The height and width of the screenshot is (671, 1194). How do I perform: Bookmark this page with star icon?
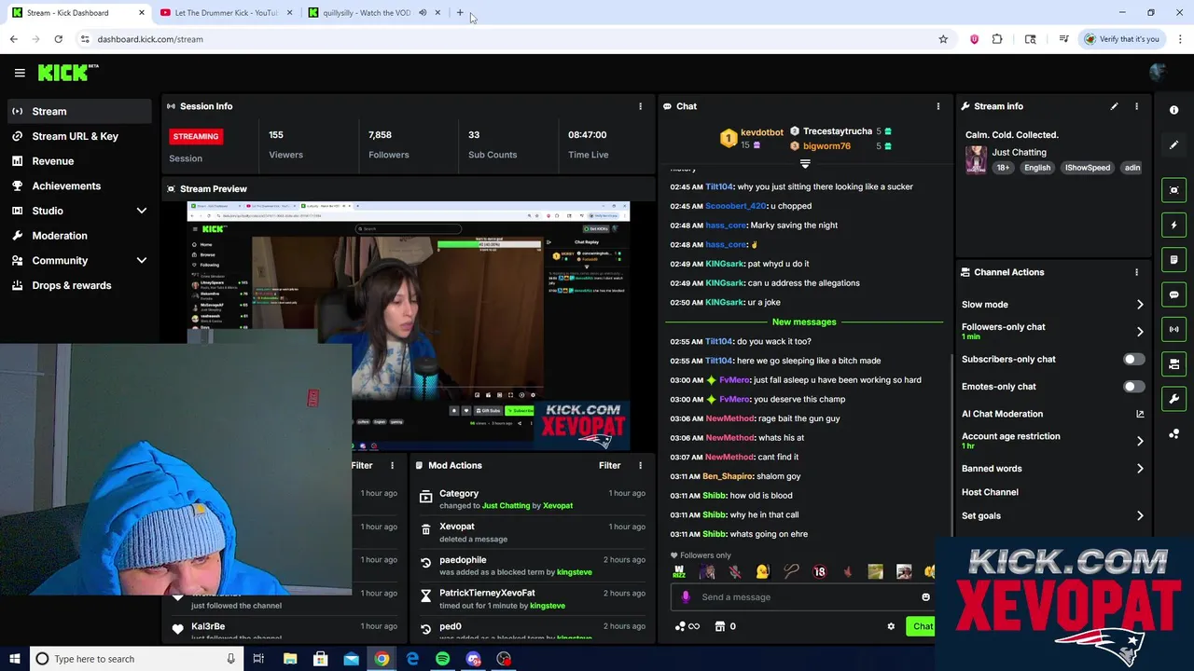point(943,39)
